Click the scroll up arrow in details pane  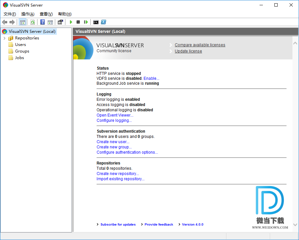coord(295,43)
